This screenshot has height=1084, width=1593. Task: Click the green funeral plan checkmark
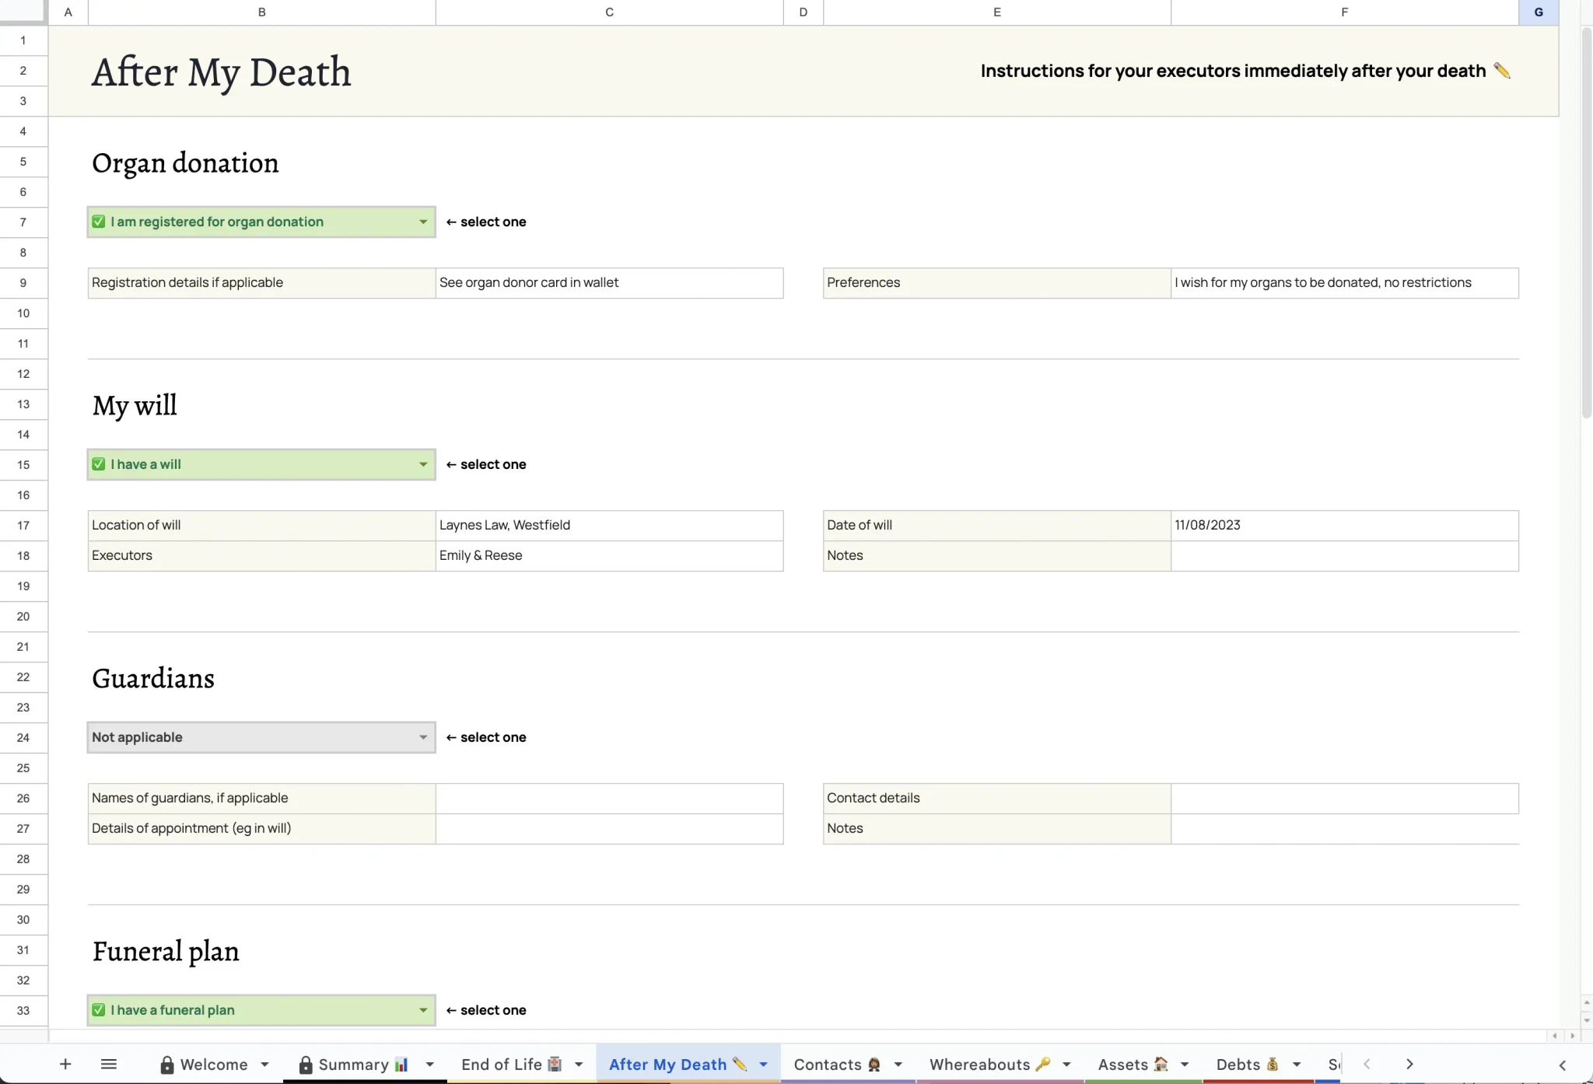(x=99, y=1010)
